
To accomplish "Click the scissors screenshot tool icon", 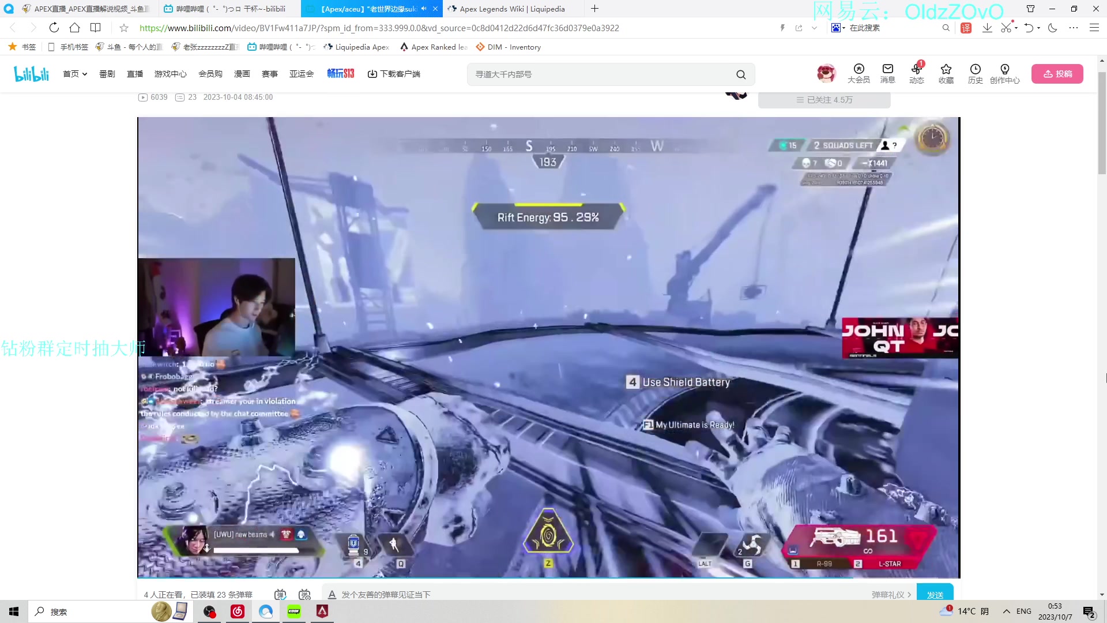I will pyautogui.click(x=1006, y=28).
